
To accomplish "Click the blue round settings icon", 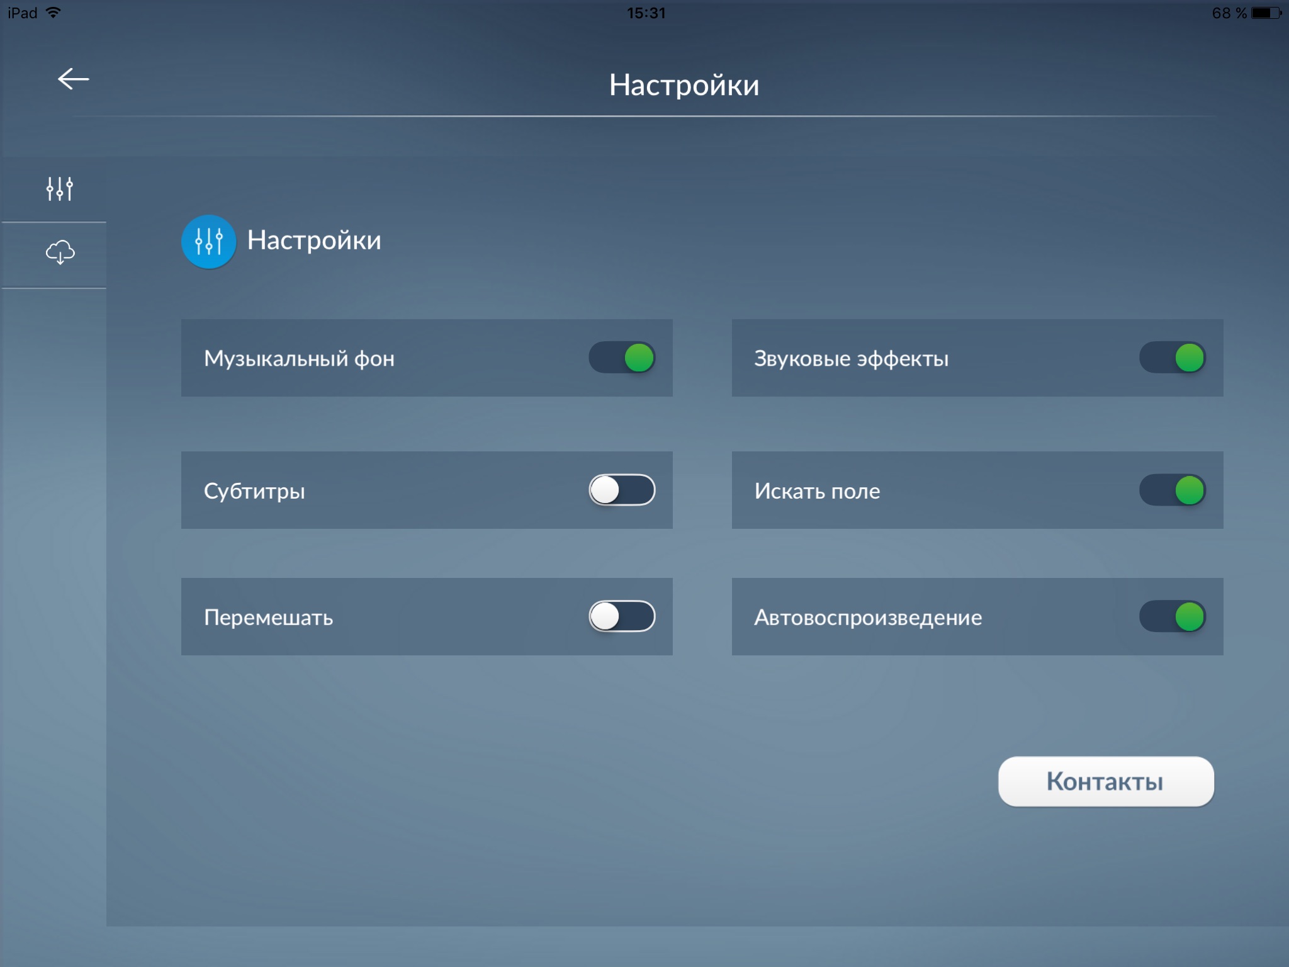I will [208, 241].
